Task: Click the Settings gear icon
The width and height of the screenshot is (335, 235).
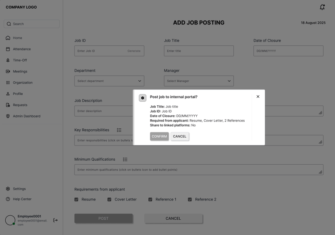Action: coord(8,189)
